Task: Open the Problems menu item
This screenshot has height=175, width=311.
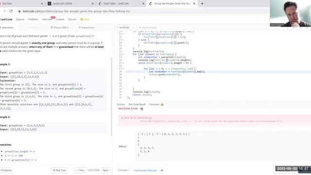Action: tap(33, 19)
